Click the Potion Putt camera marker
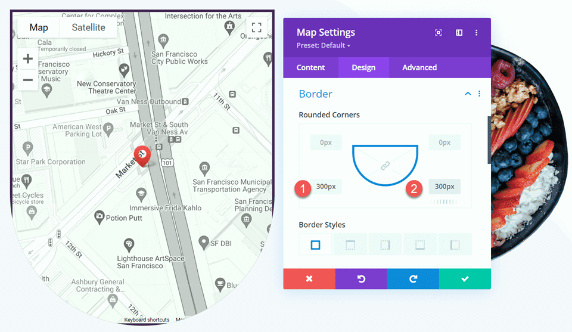 100,218
